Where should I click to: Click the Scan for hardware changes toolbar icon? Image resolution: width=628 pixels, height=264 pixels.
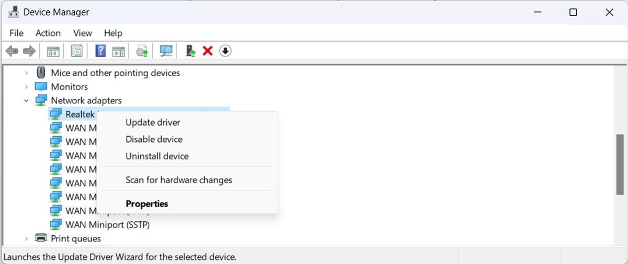[x=166, y=51]
